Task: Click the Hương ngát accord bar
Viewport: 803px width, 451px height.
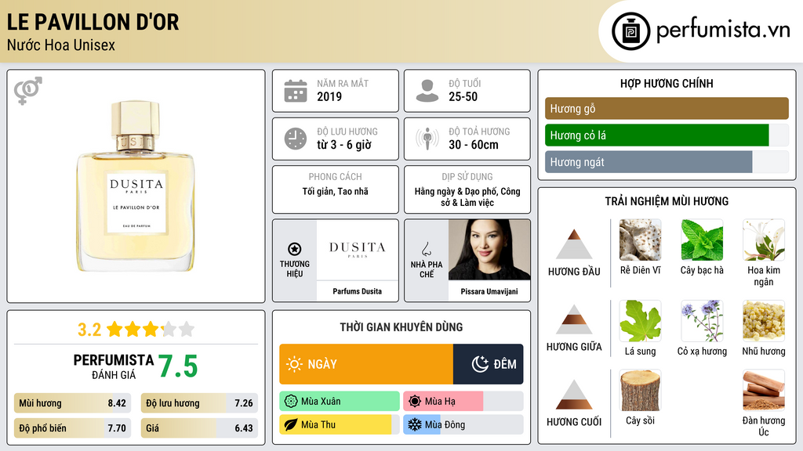Action: 667,162
